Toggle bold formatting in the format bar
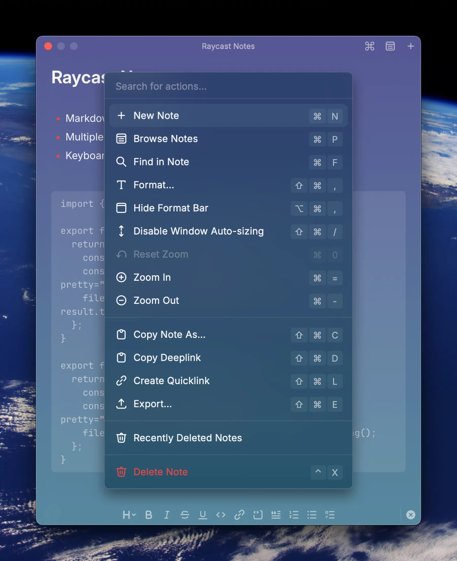Viewport: 457px width, 561px height. 148,515
